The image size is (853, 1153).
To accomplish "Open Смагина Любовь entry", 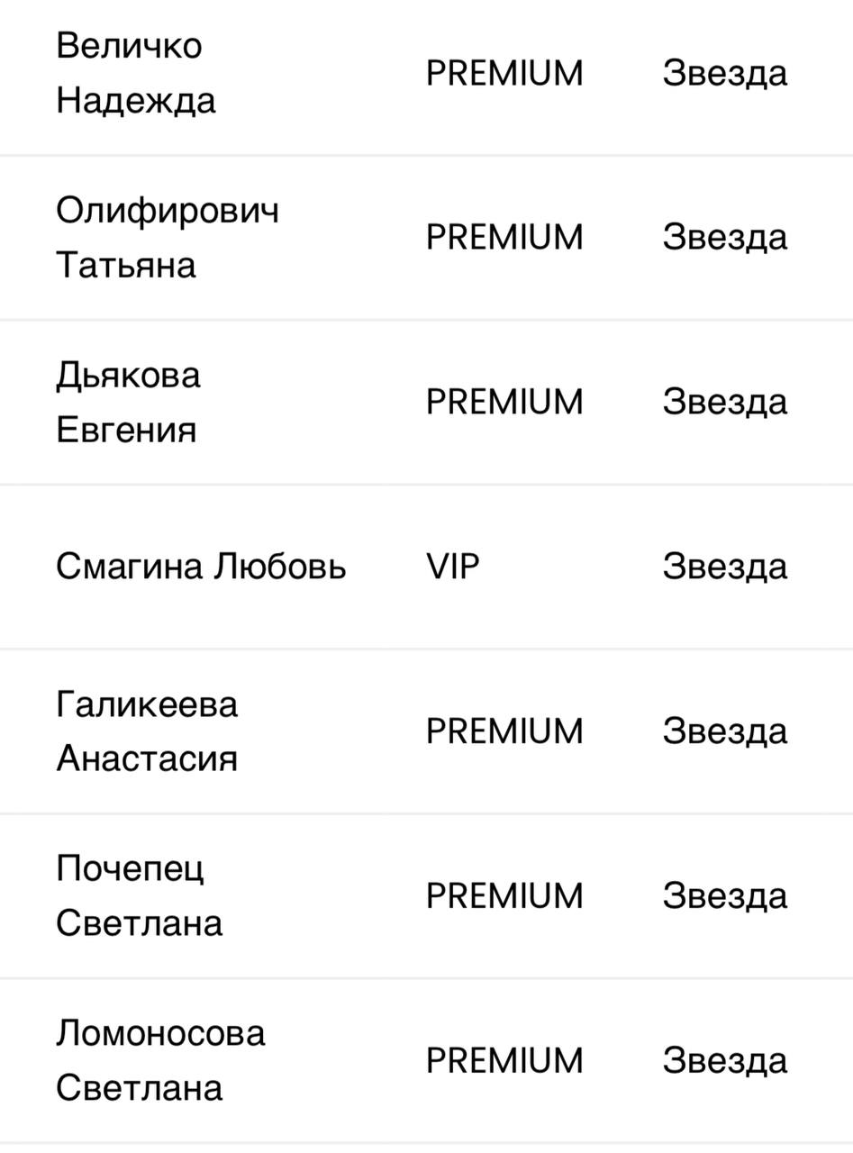I will (201, 567).
